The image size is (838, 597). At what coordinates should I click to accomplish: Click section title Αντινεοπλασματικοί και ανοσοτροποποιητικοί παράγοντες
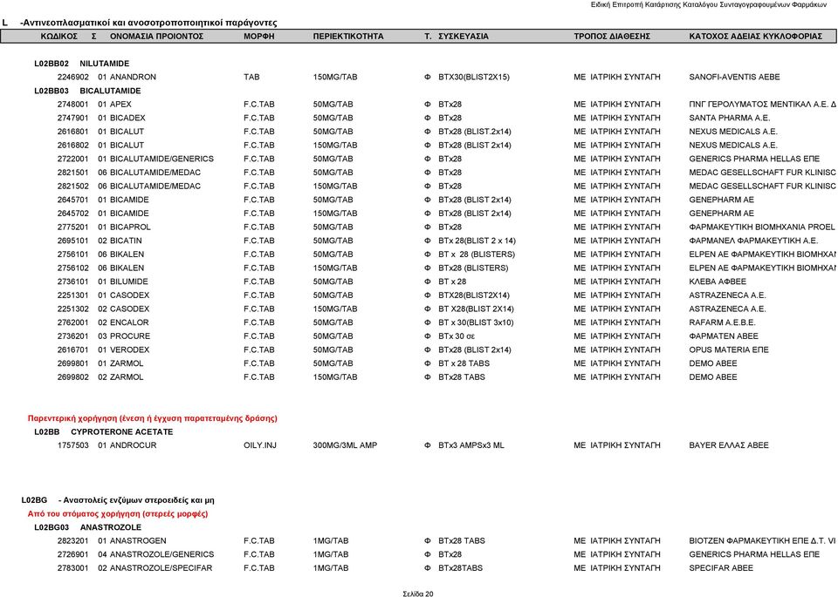tap(148, 23)
